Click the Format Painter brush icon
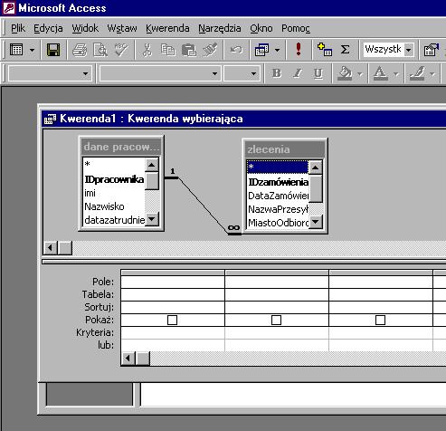This screenshot has height=431, width=446. [210, 50]
